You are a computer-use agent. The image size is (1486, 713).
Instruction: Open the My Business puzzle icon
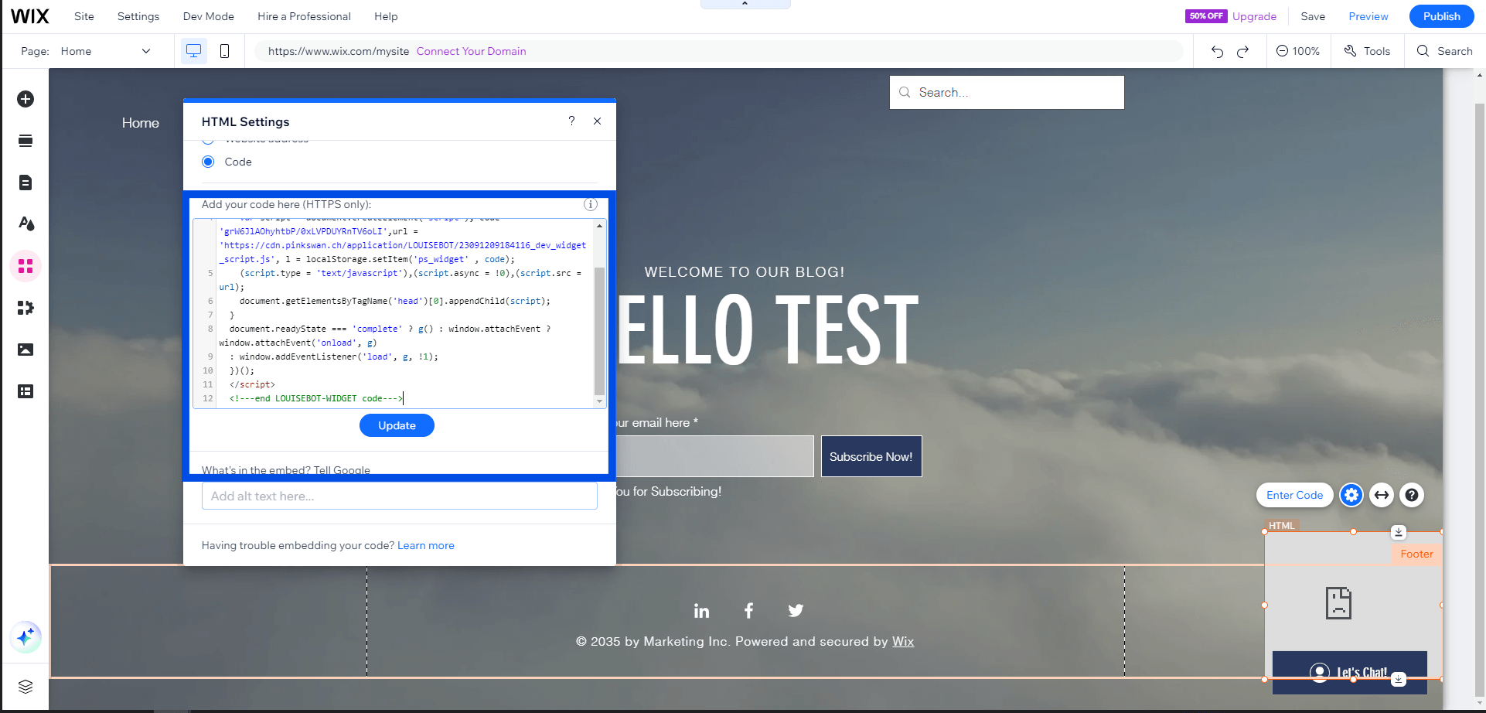pos(26,308)
